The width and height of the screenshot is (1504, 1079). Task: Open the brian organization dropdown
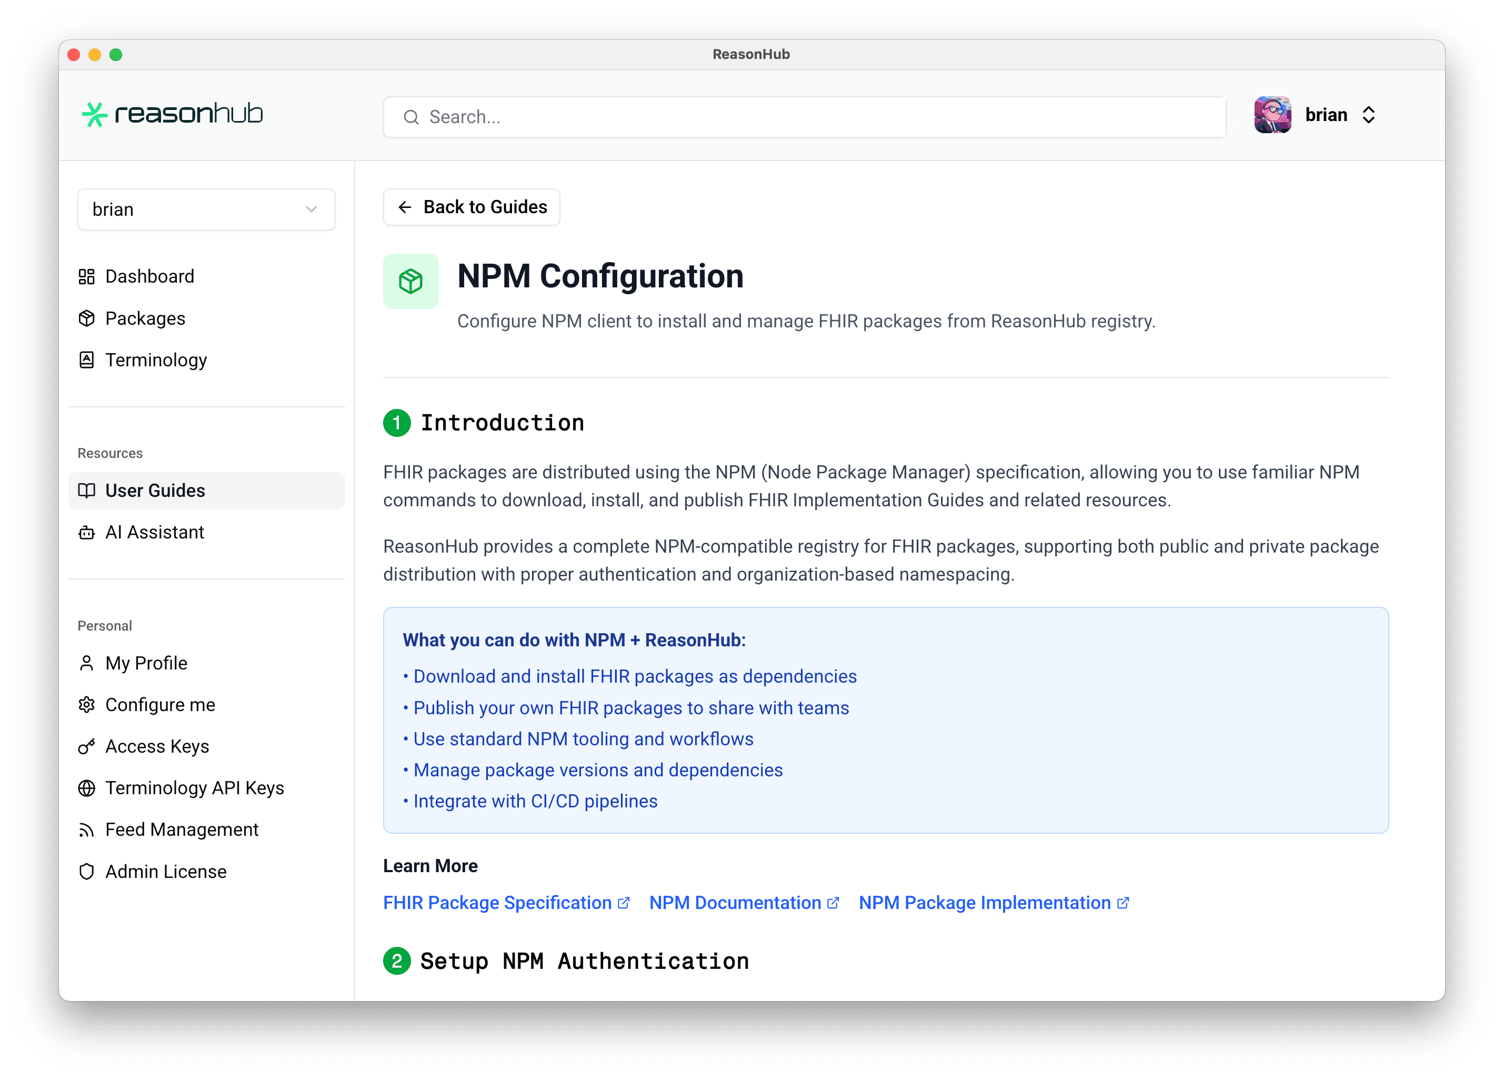(x=206, y=209)
